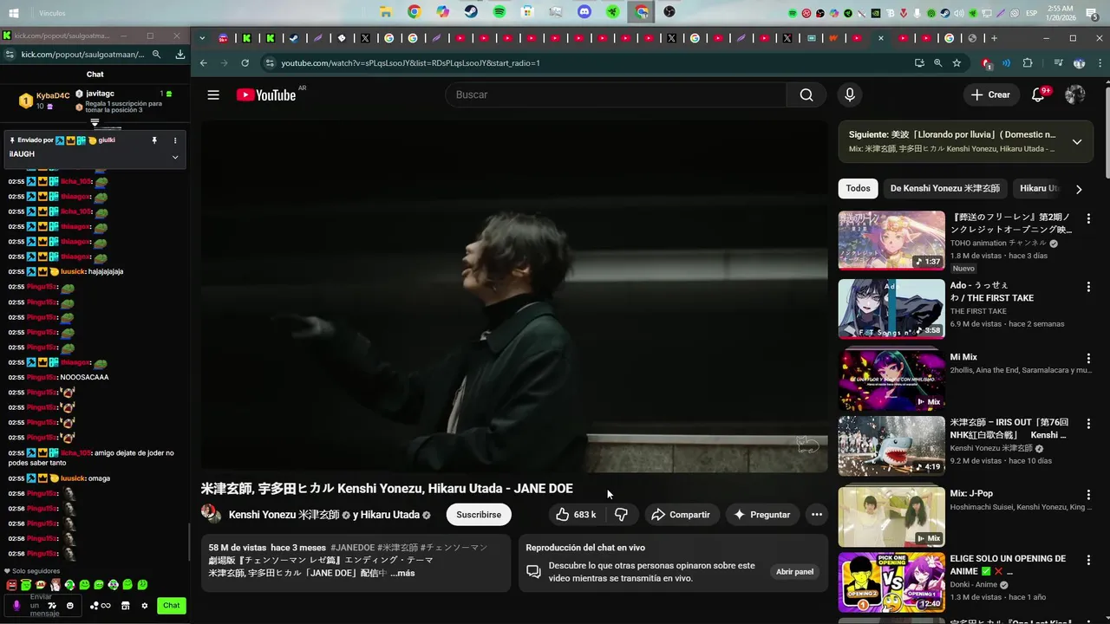Image resolution: width=1110 pixels, height=624 pixels.
Task: Open Kick shop storefront icon
Action: click(126, 606)
